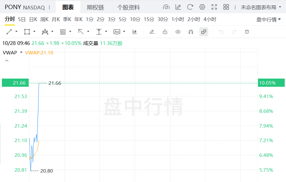Expand Fibonacci levels tool options
The height and width of the screenshot is (182, 286).
pos(70,32)
